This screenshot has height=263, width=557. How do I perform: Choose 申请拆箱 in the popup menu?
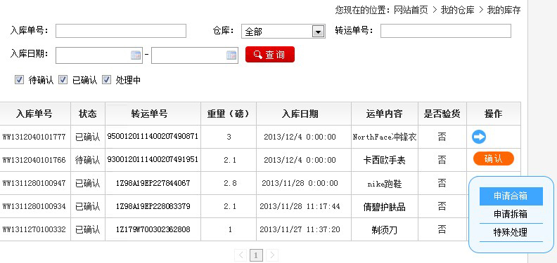click(511, 215)
